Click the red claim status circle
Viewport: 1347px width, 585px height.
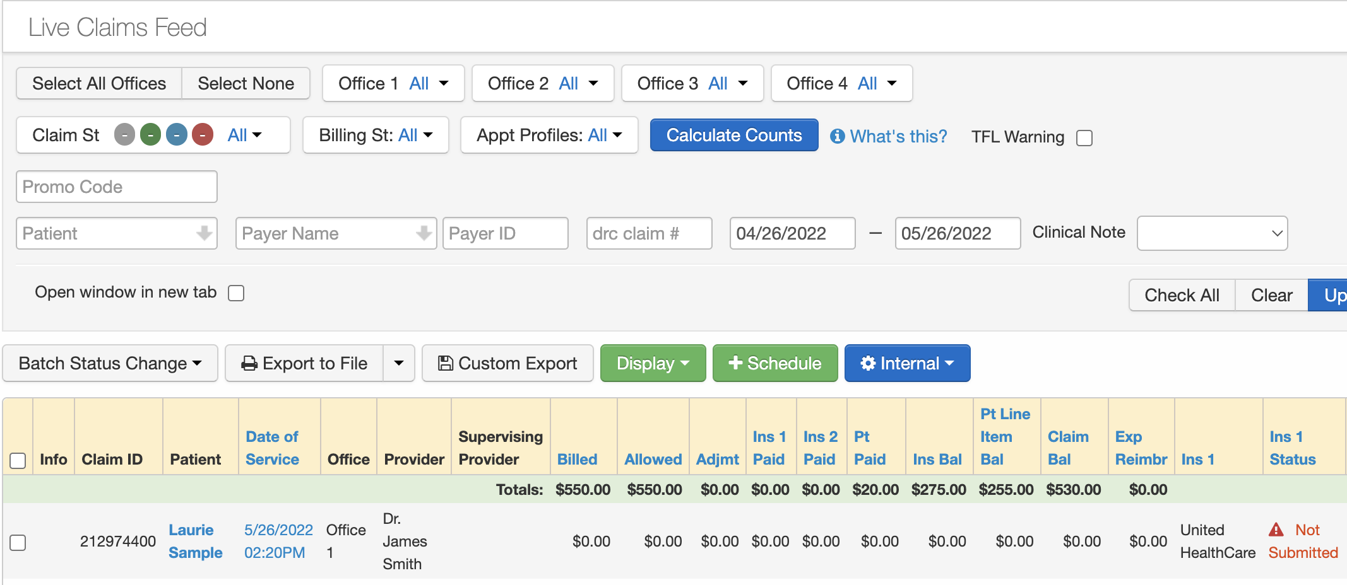tap(203, 135)
